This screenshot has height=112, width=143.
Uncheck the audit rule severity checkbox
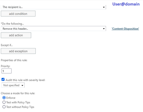pos(3,80)
